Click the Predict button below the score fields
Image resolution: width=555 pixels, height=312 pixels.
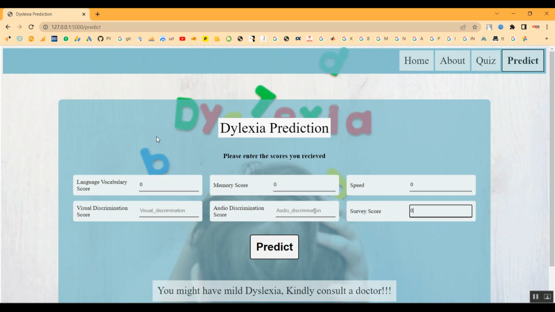point(274,247)
